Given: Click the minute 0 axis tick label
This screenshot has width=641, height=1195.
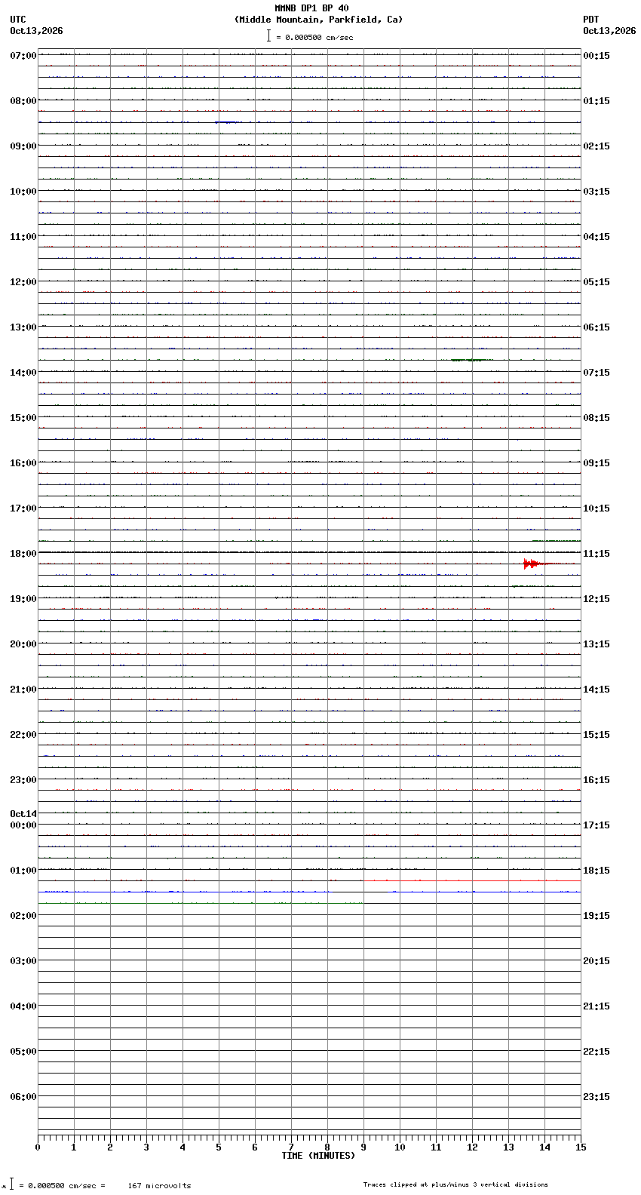Looking at the screenshot, I should pyautogui.click(x=38, y=1147).
